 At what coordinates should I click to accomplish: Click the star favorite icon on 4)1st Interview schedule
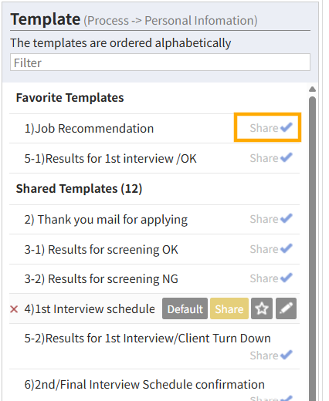262,308
